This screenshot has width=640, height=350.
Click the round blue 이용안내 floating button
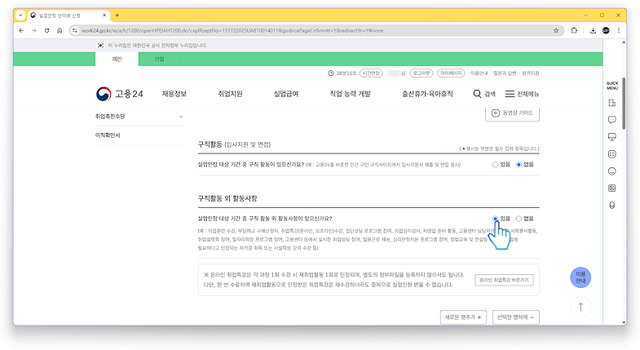click(x=580, y=277)
